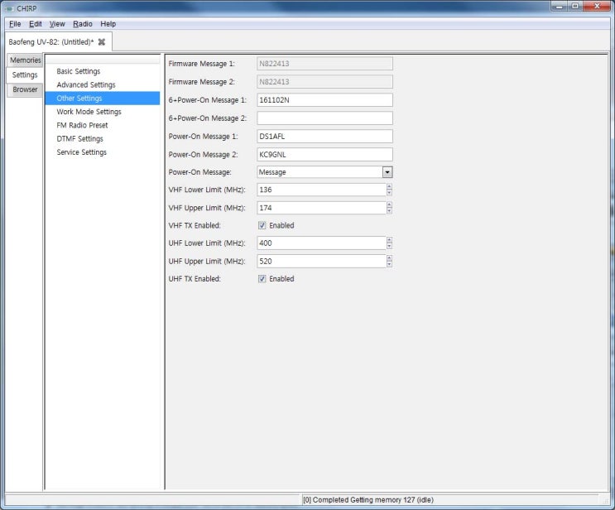This screenshot has height=510, width=615.
Task: Click the empty 6+Power-On Message 2 field
Action: pyautogui.click(x=324, y=118)
